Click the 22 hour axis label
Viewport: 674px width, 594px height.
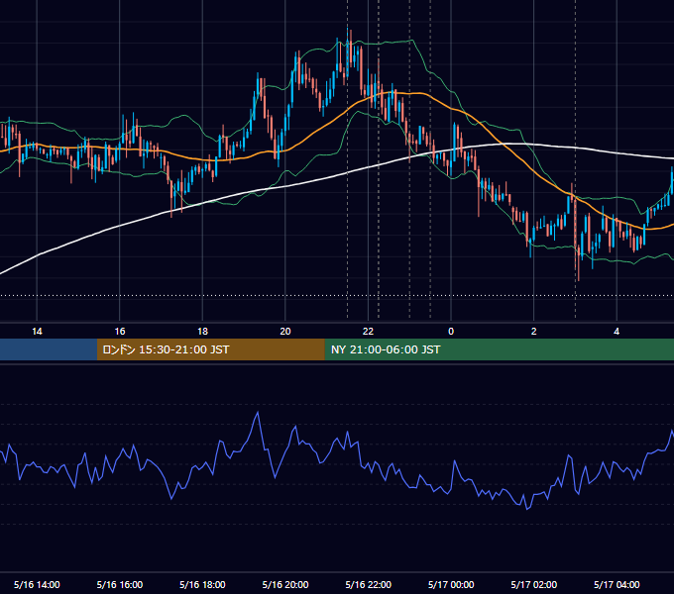368,332
